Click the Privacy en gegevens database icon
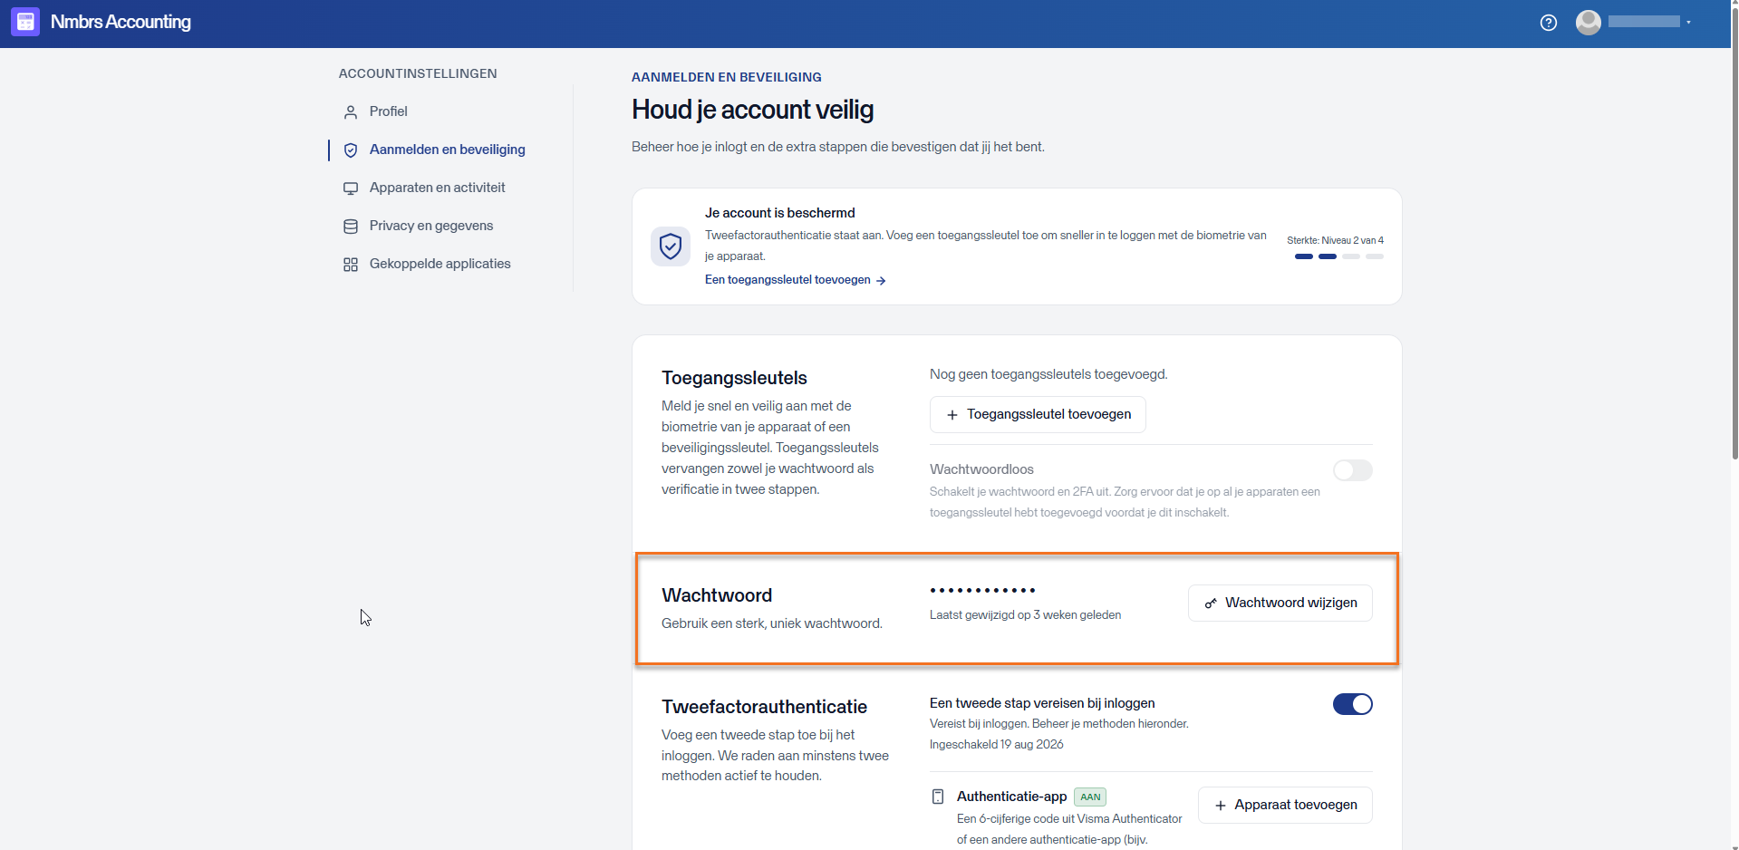This screenshot has width=1739, height=850. point(351,227)
